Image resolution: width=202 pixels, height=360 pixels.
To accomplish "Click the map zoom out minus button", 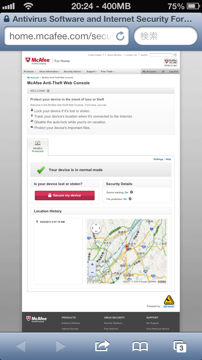I will coord(92,272).
